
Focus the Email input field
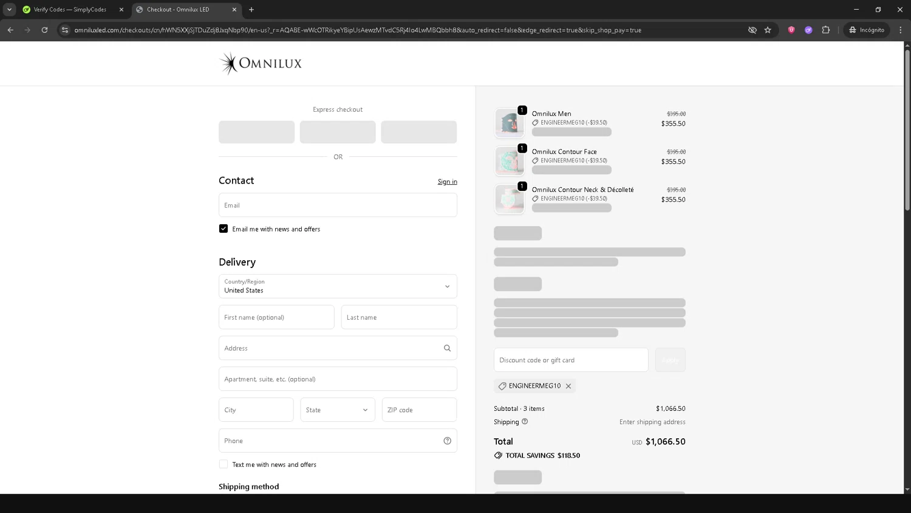(338, 205)
